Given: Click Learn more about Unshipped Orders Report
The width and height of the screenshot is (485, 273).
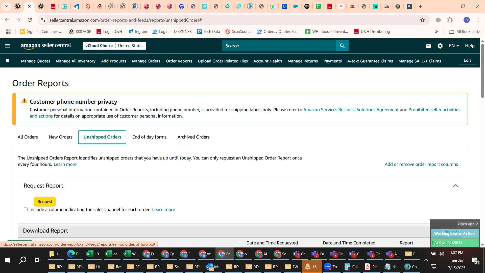Looking at the screenshot, I should (x=65, y=164).
